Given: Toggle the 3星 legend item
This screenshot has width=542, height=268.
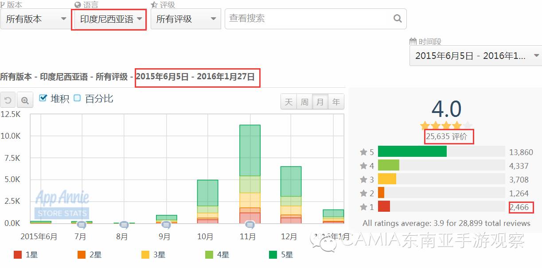Looking at the screenshot, I should [154, 255].
